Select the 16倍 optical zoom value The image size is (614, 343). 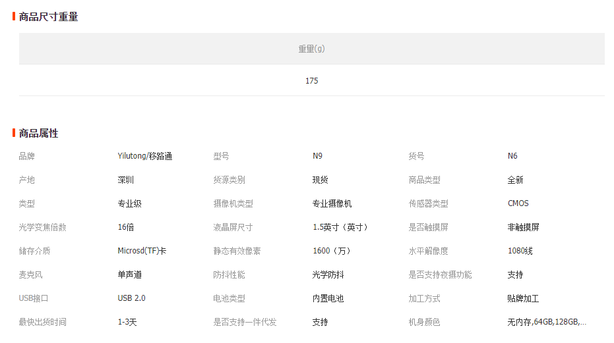(x=125, y=227)
